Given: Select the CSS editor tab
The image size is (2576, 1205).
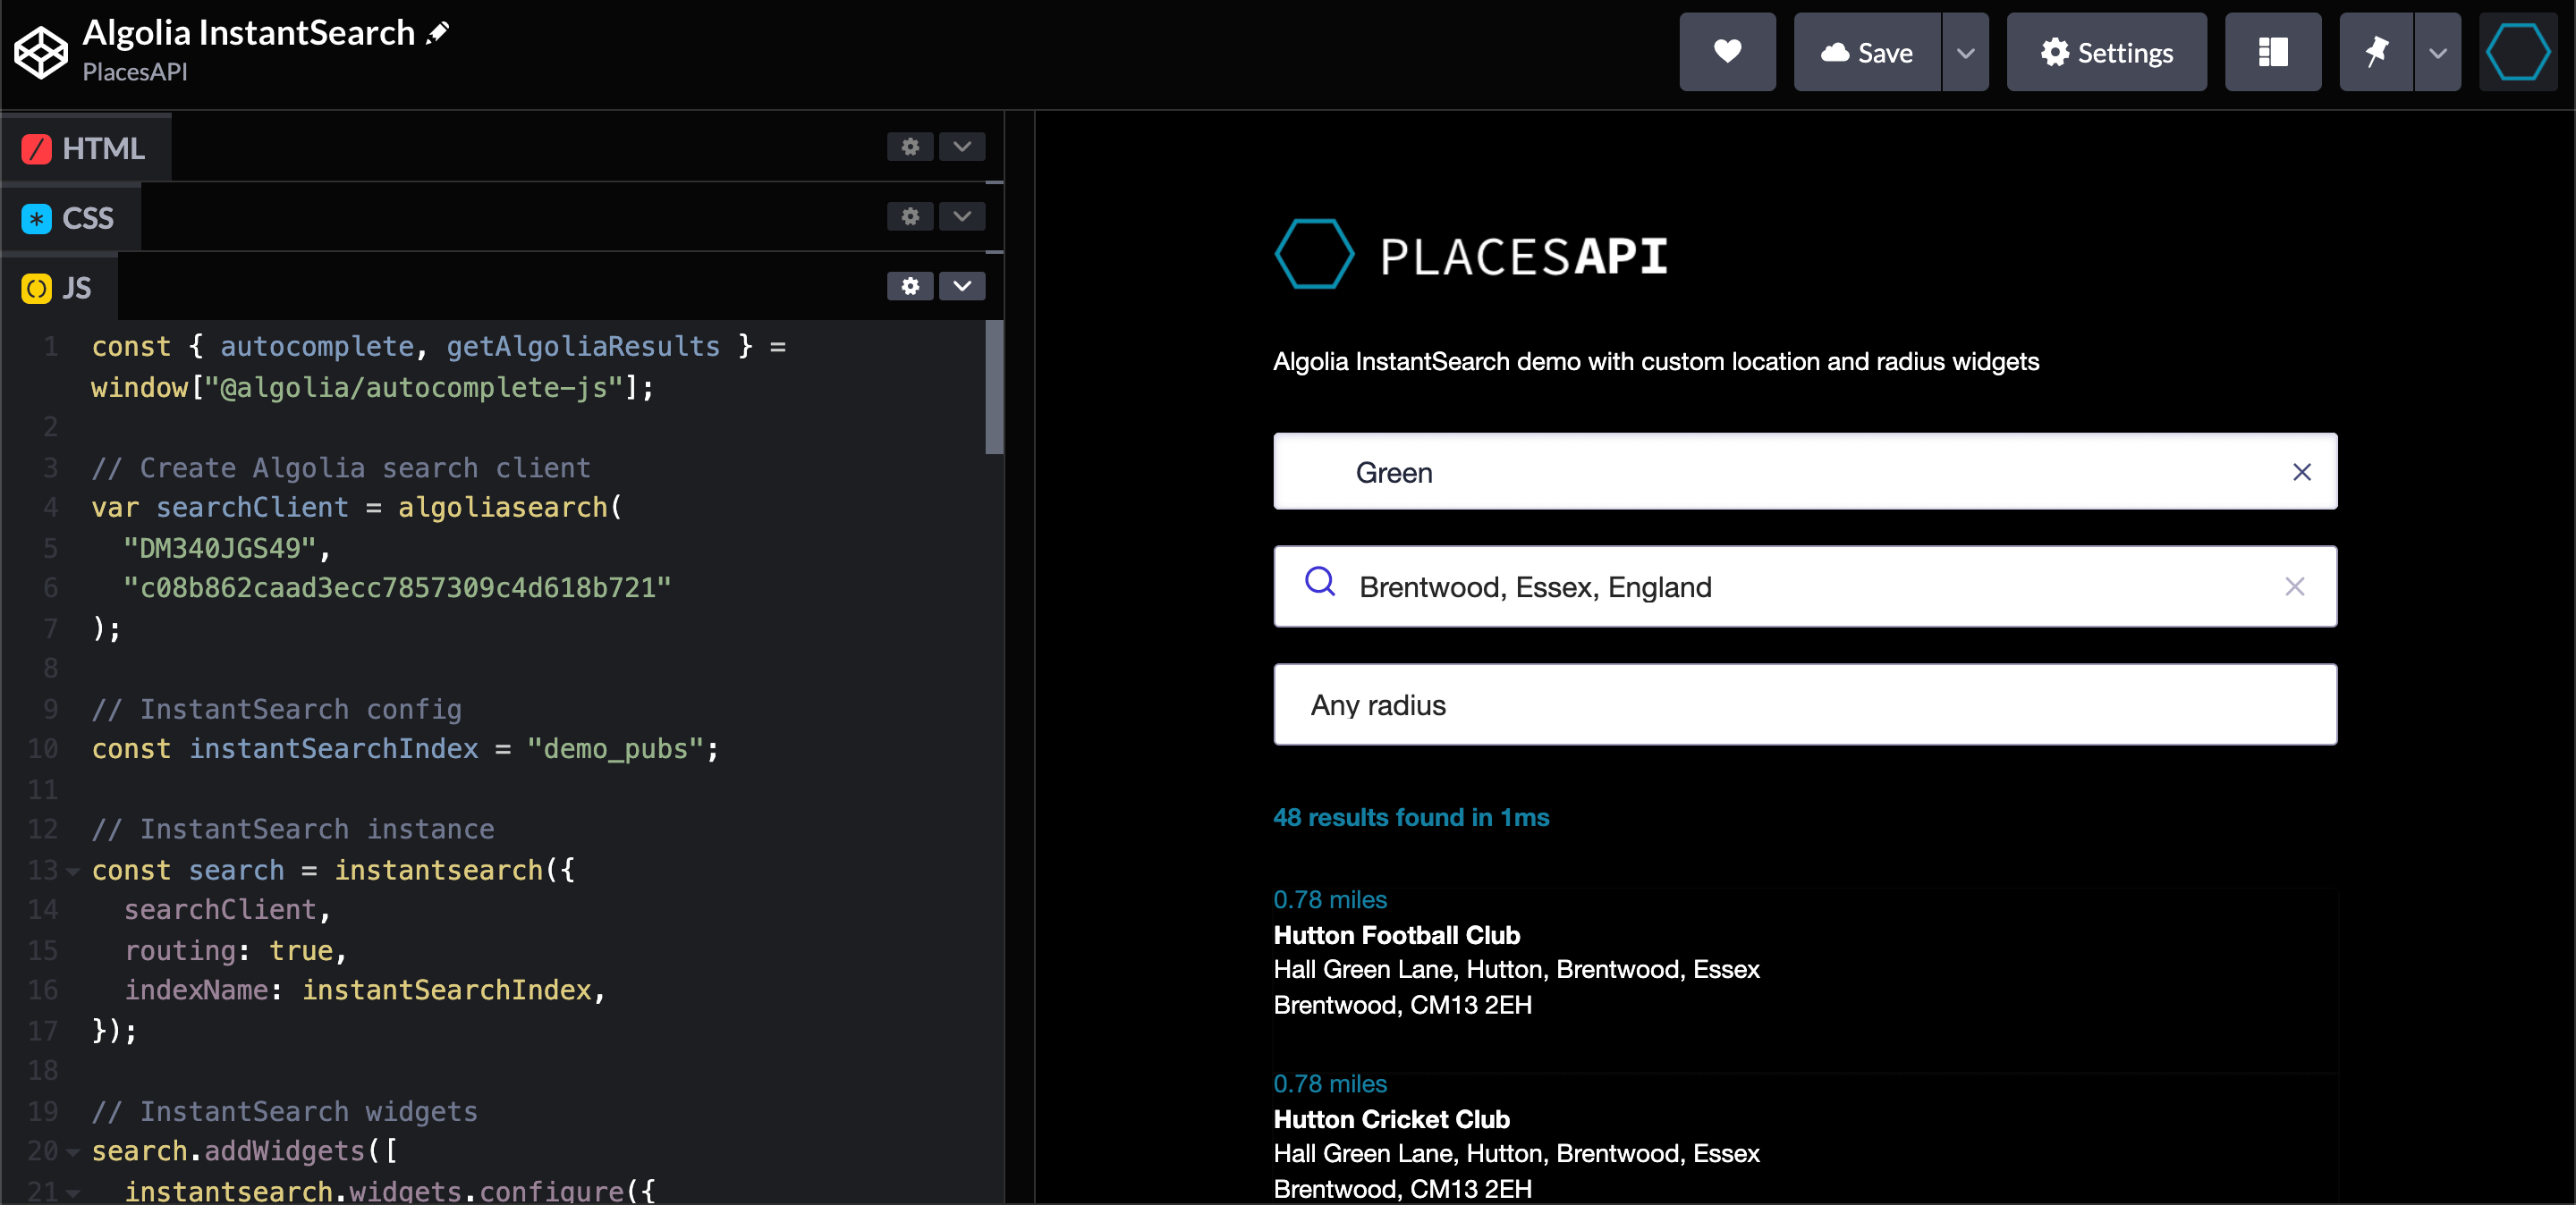Looking at the screenshot, I should click(70, 218).
